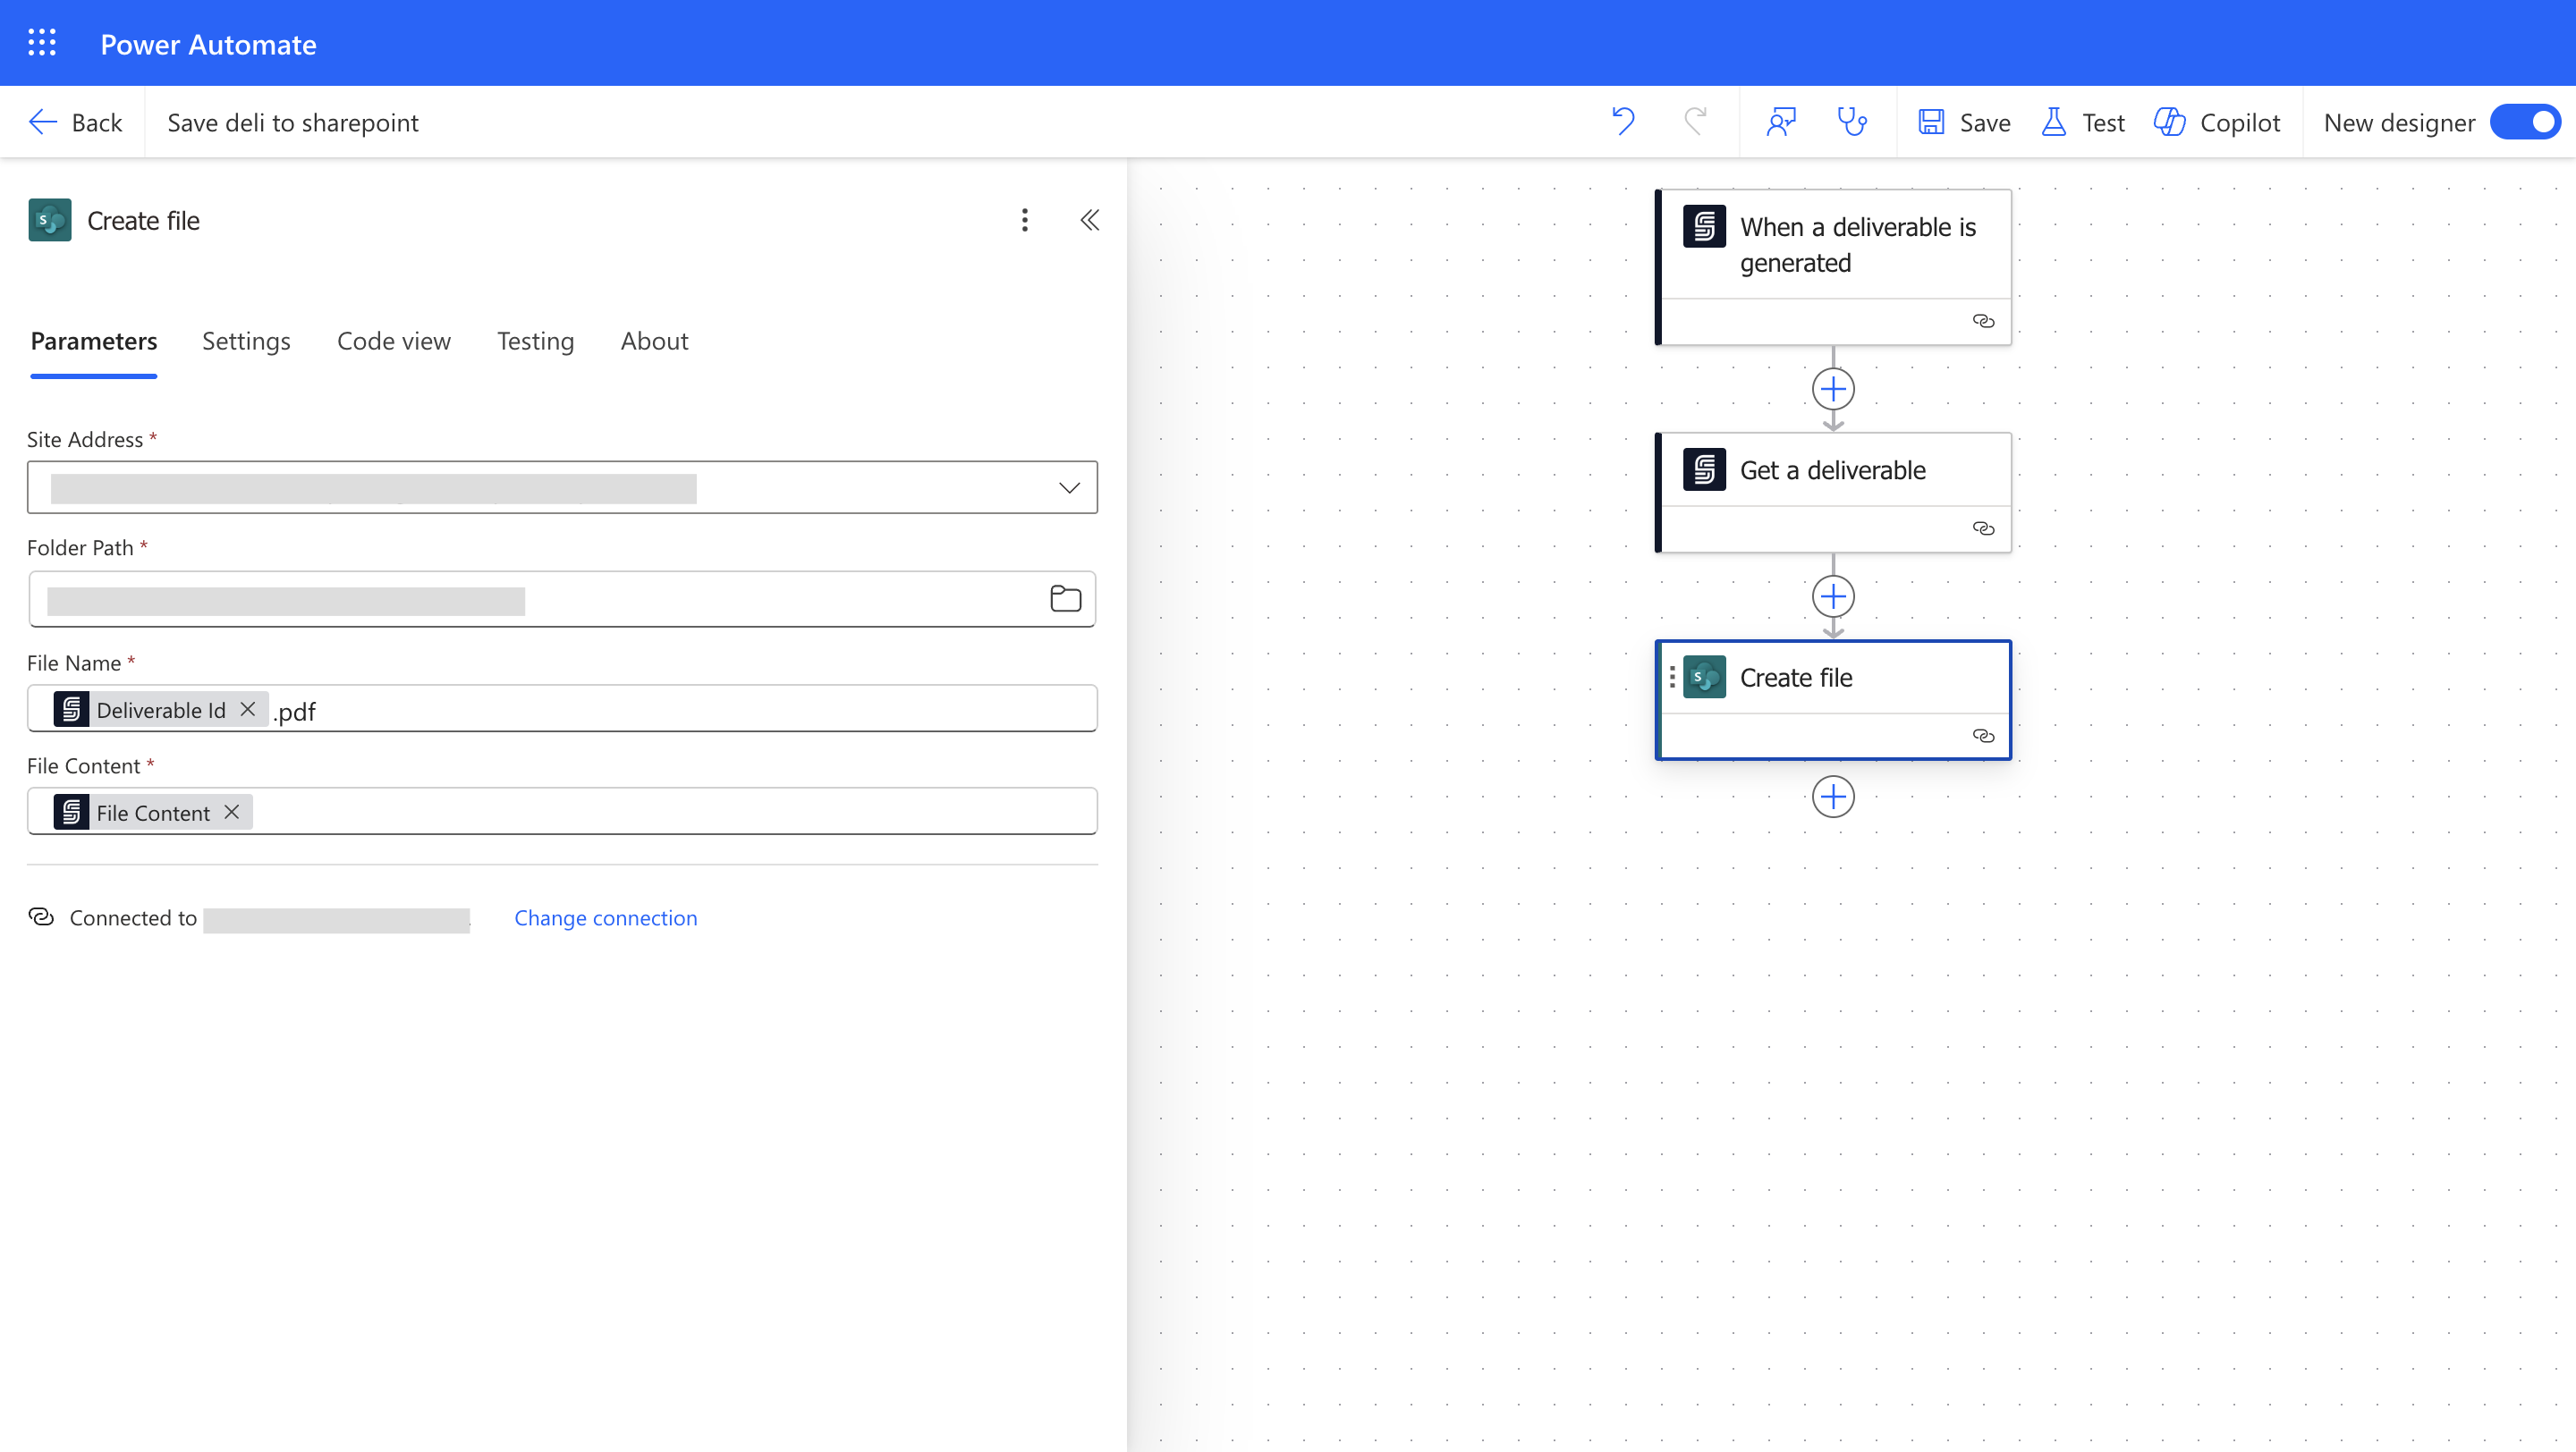Click the Undo arrow icon

click(1623, 122)
